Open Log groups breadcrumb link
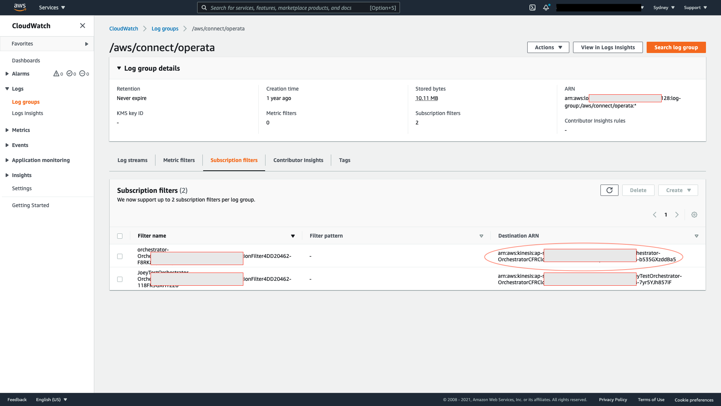The height and width of the screenshot is (406, 721). tap(165, 29)
